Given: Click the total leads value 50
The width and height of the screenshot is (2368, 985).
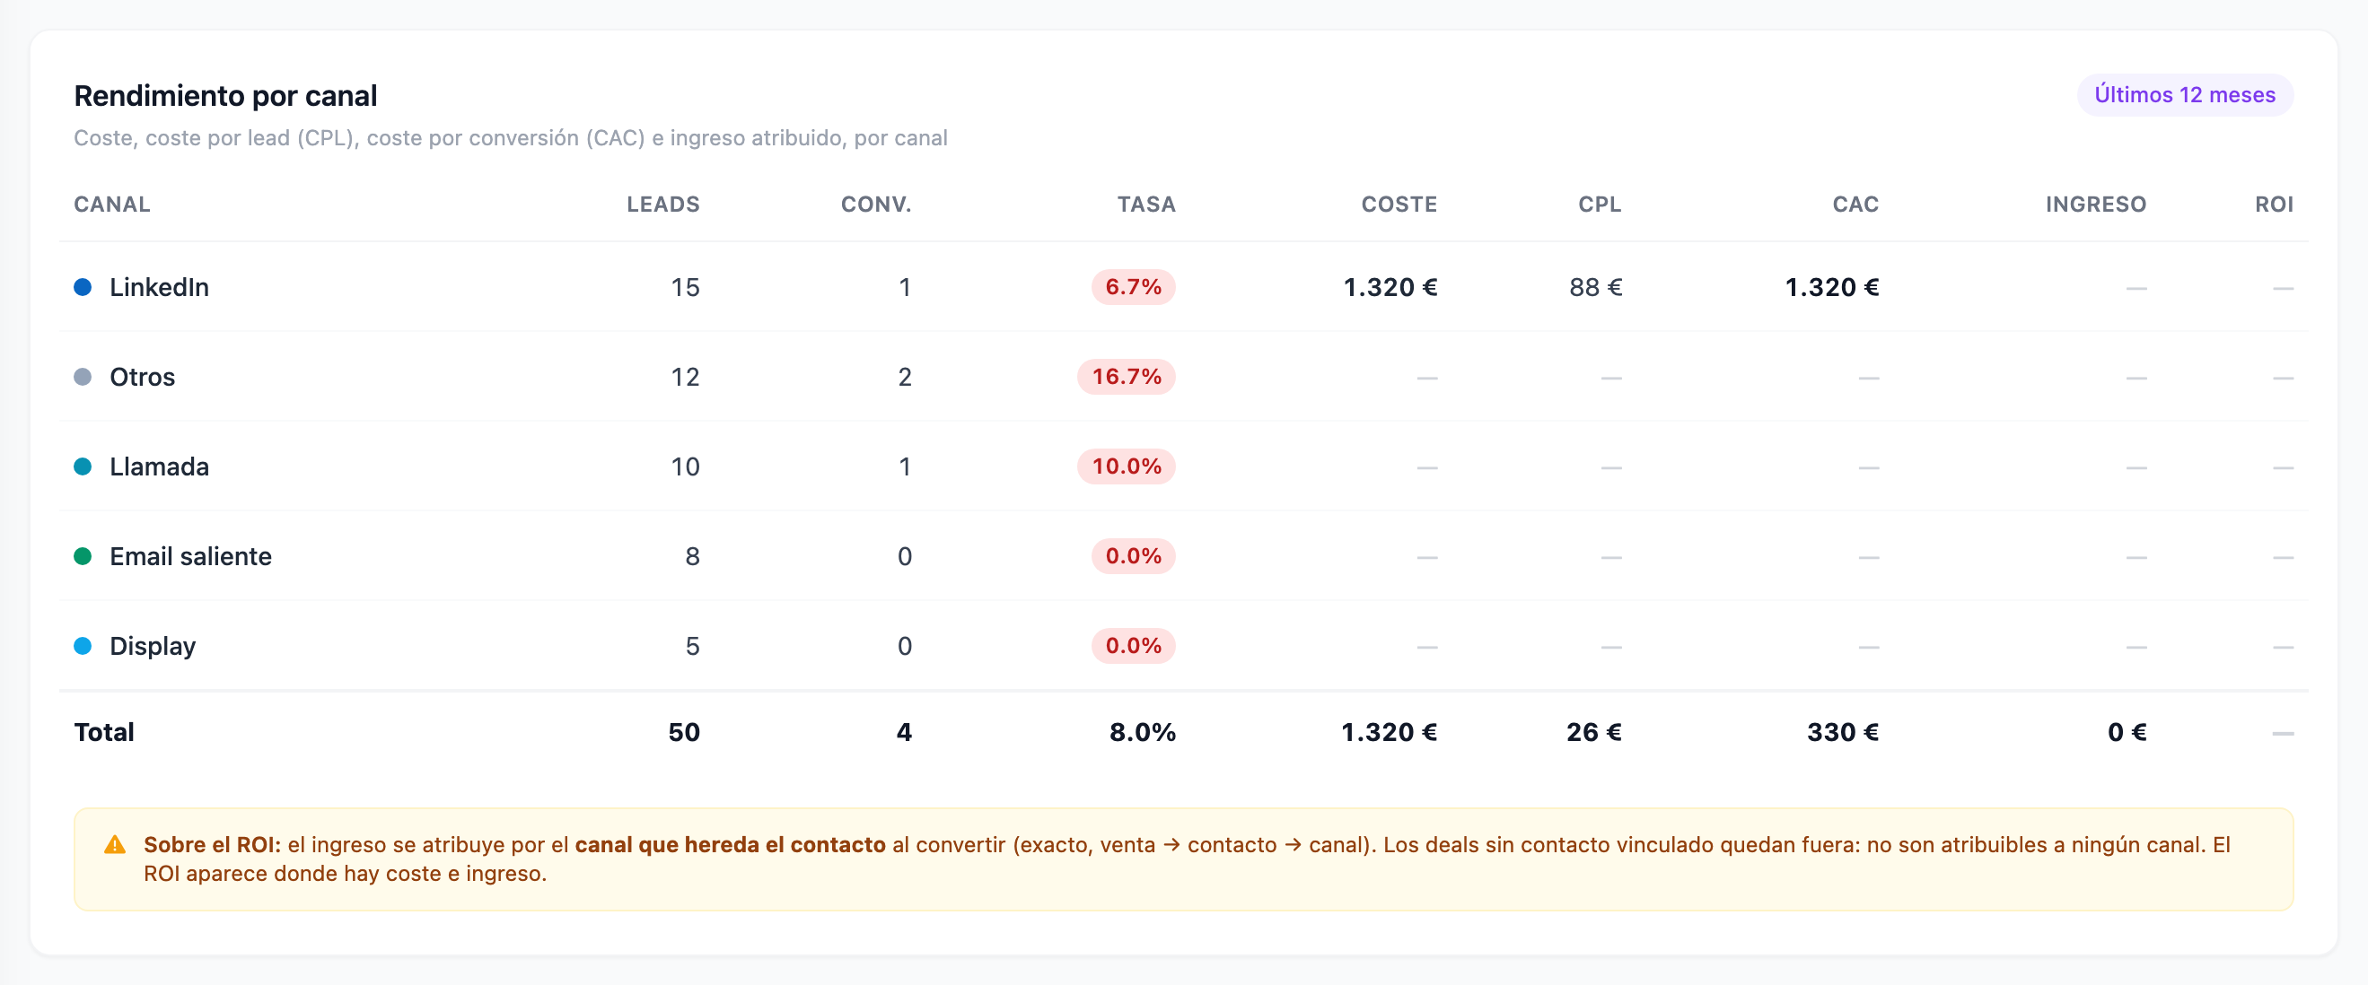Looking at the screenshot, I should (684, 732).
